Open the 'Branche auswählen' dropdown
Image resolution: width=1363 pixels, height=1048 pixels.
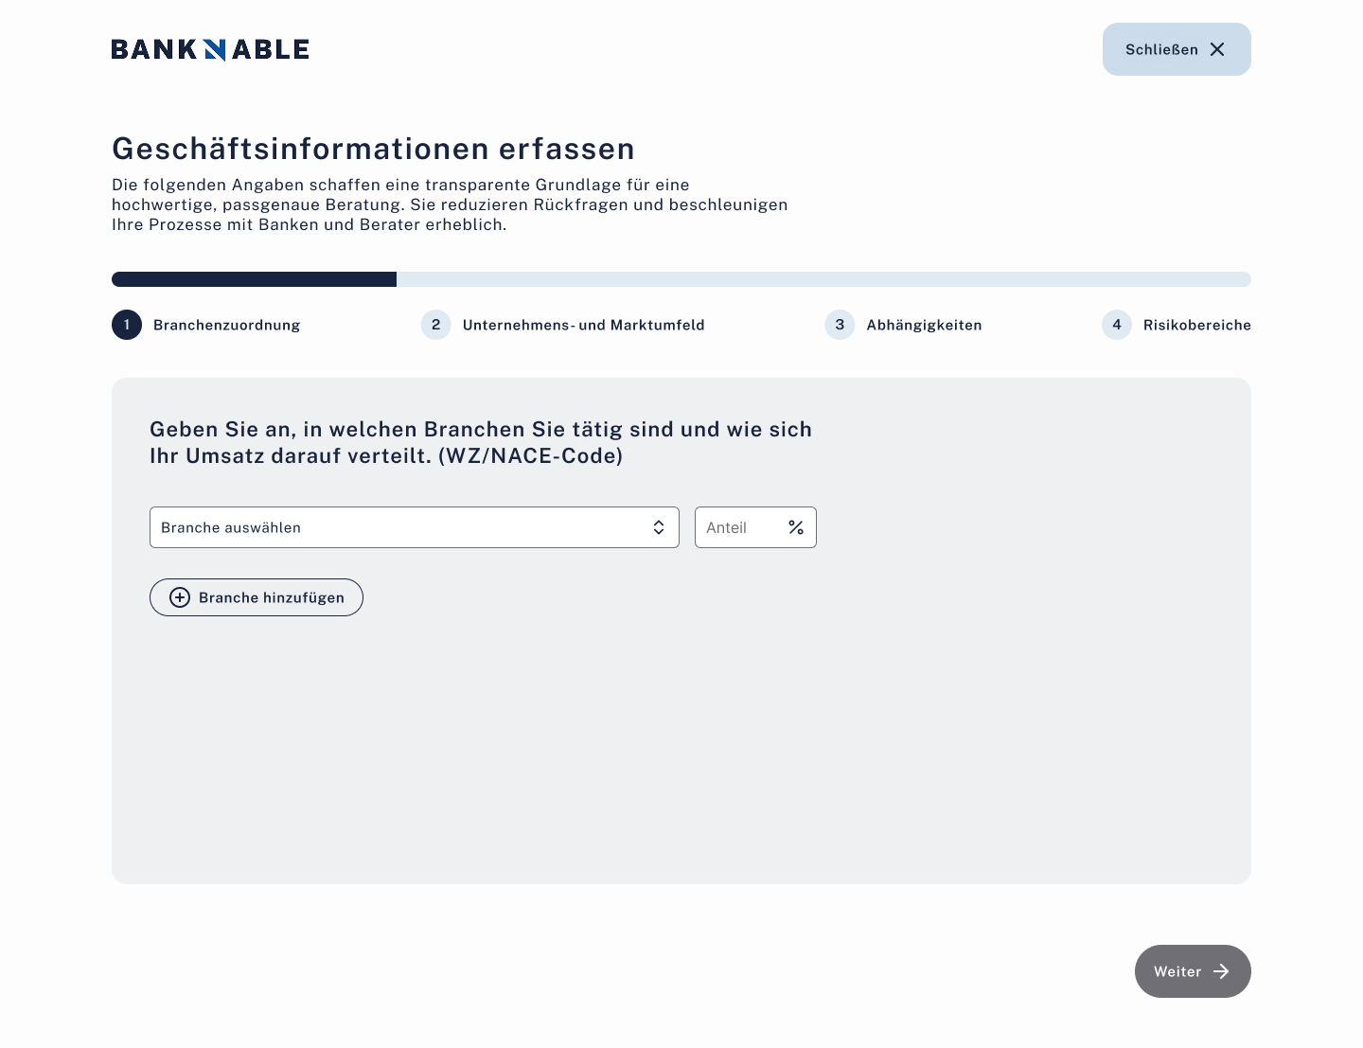coord(398,527)
